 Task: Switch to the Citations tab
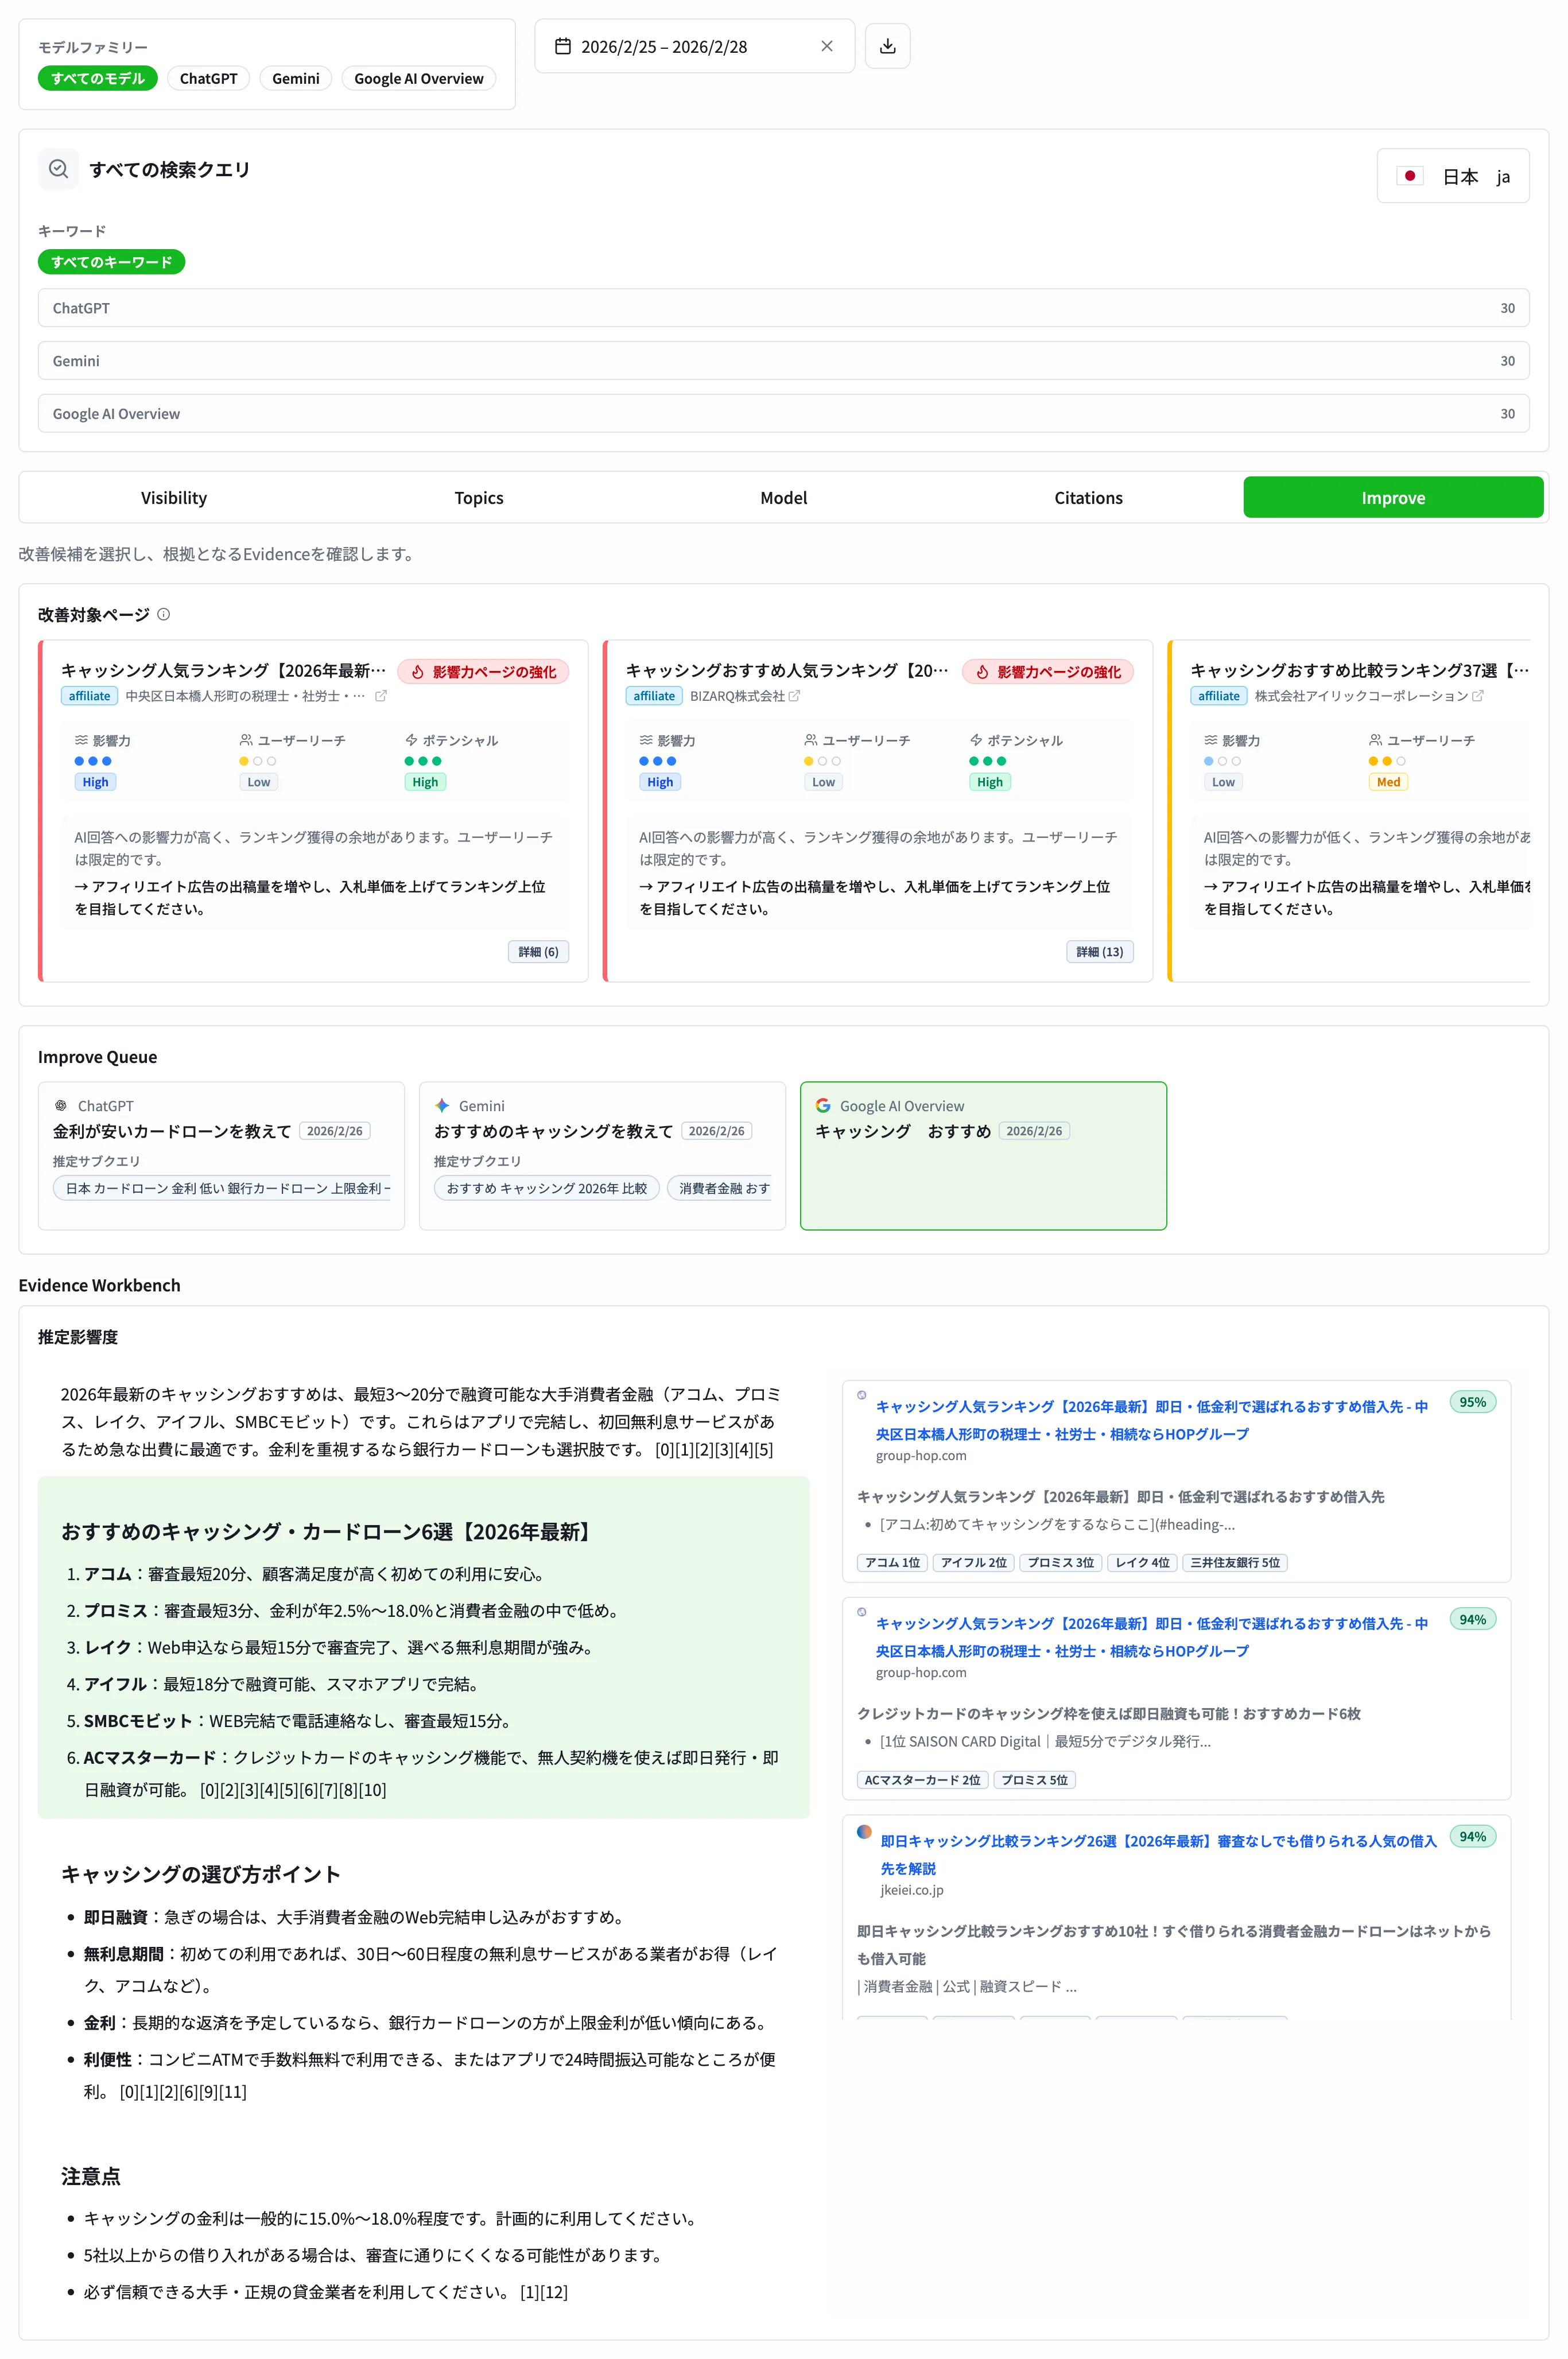[1088, 497]
